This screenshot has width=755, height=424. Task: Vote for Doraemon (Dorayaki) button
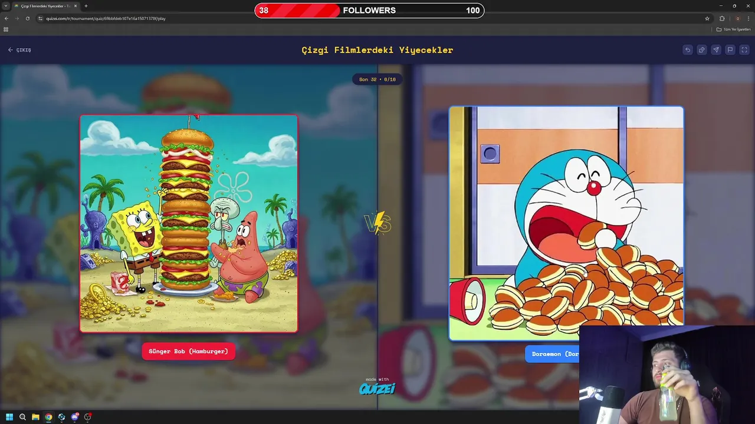[552, 354]
